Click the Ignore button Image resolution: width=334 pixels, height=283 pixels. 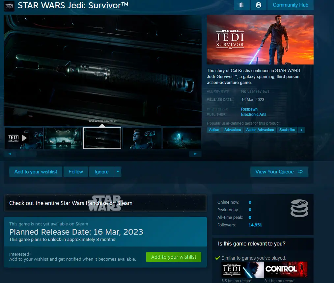101,171
